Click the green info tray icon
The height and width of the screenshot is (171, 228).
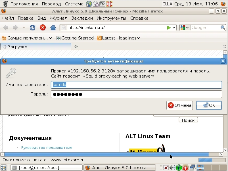(179, 168)
